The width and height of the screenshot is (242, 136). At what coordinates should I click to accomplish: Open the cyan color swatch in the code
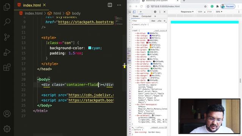pos(90,48)
